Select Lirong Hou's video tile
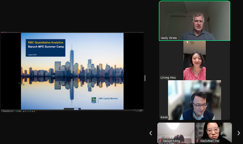The width and height of the screenshot is (243, 144). tap(194, 61)
